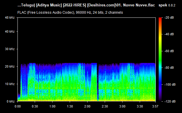Select the 2:30 time marker

point(105,106)
